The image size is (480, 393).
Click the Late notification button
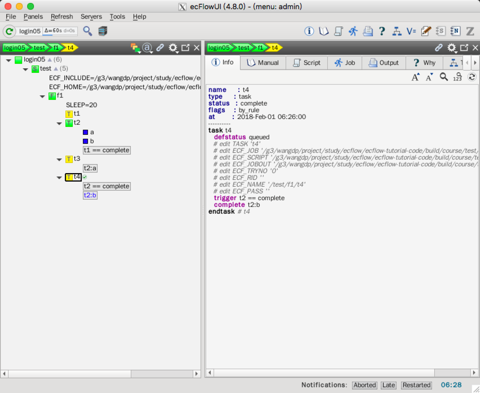click(x=389, y=385)
